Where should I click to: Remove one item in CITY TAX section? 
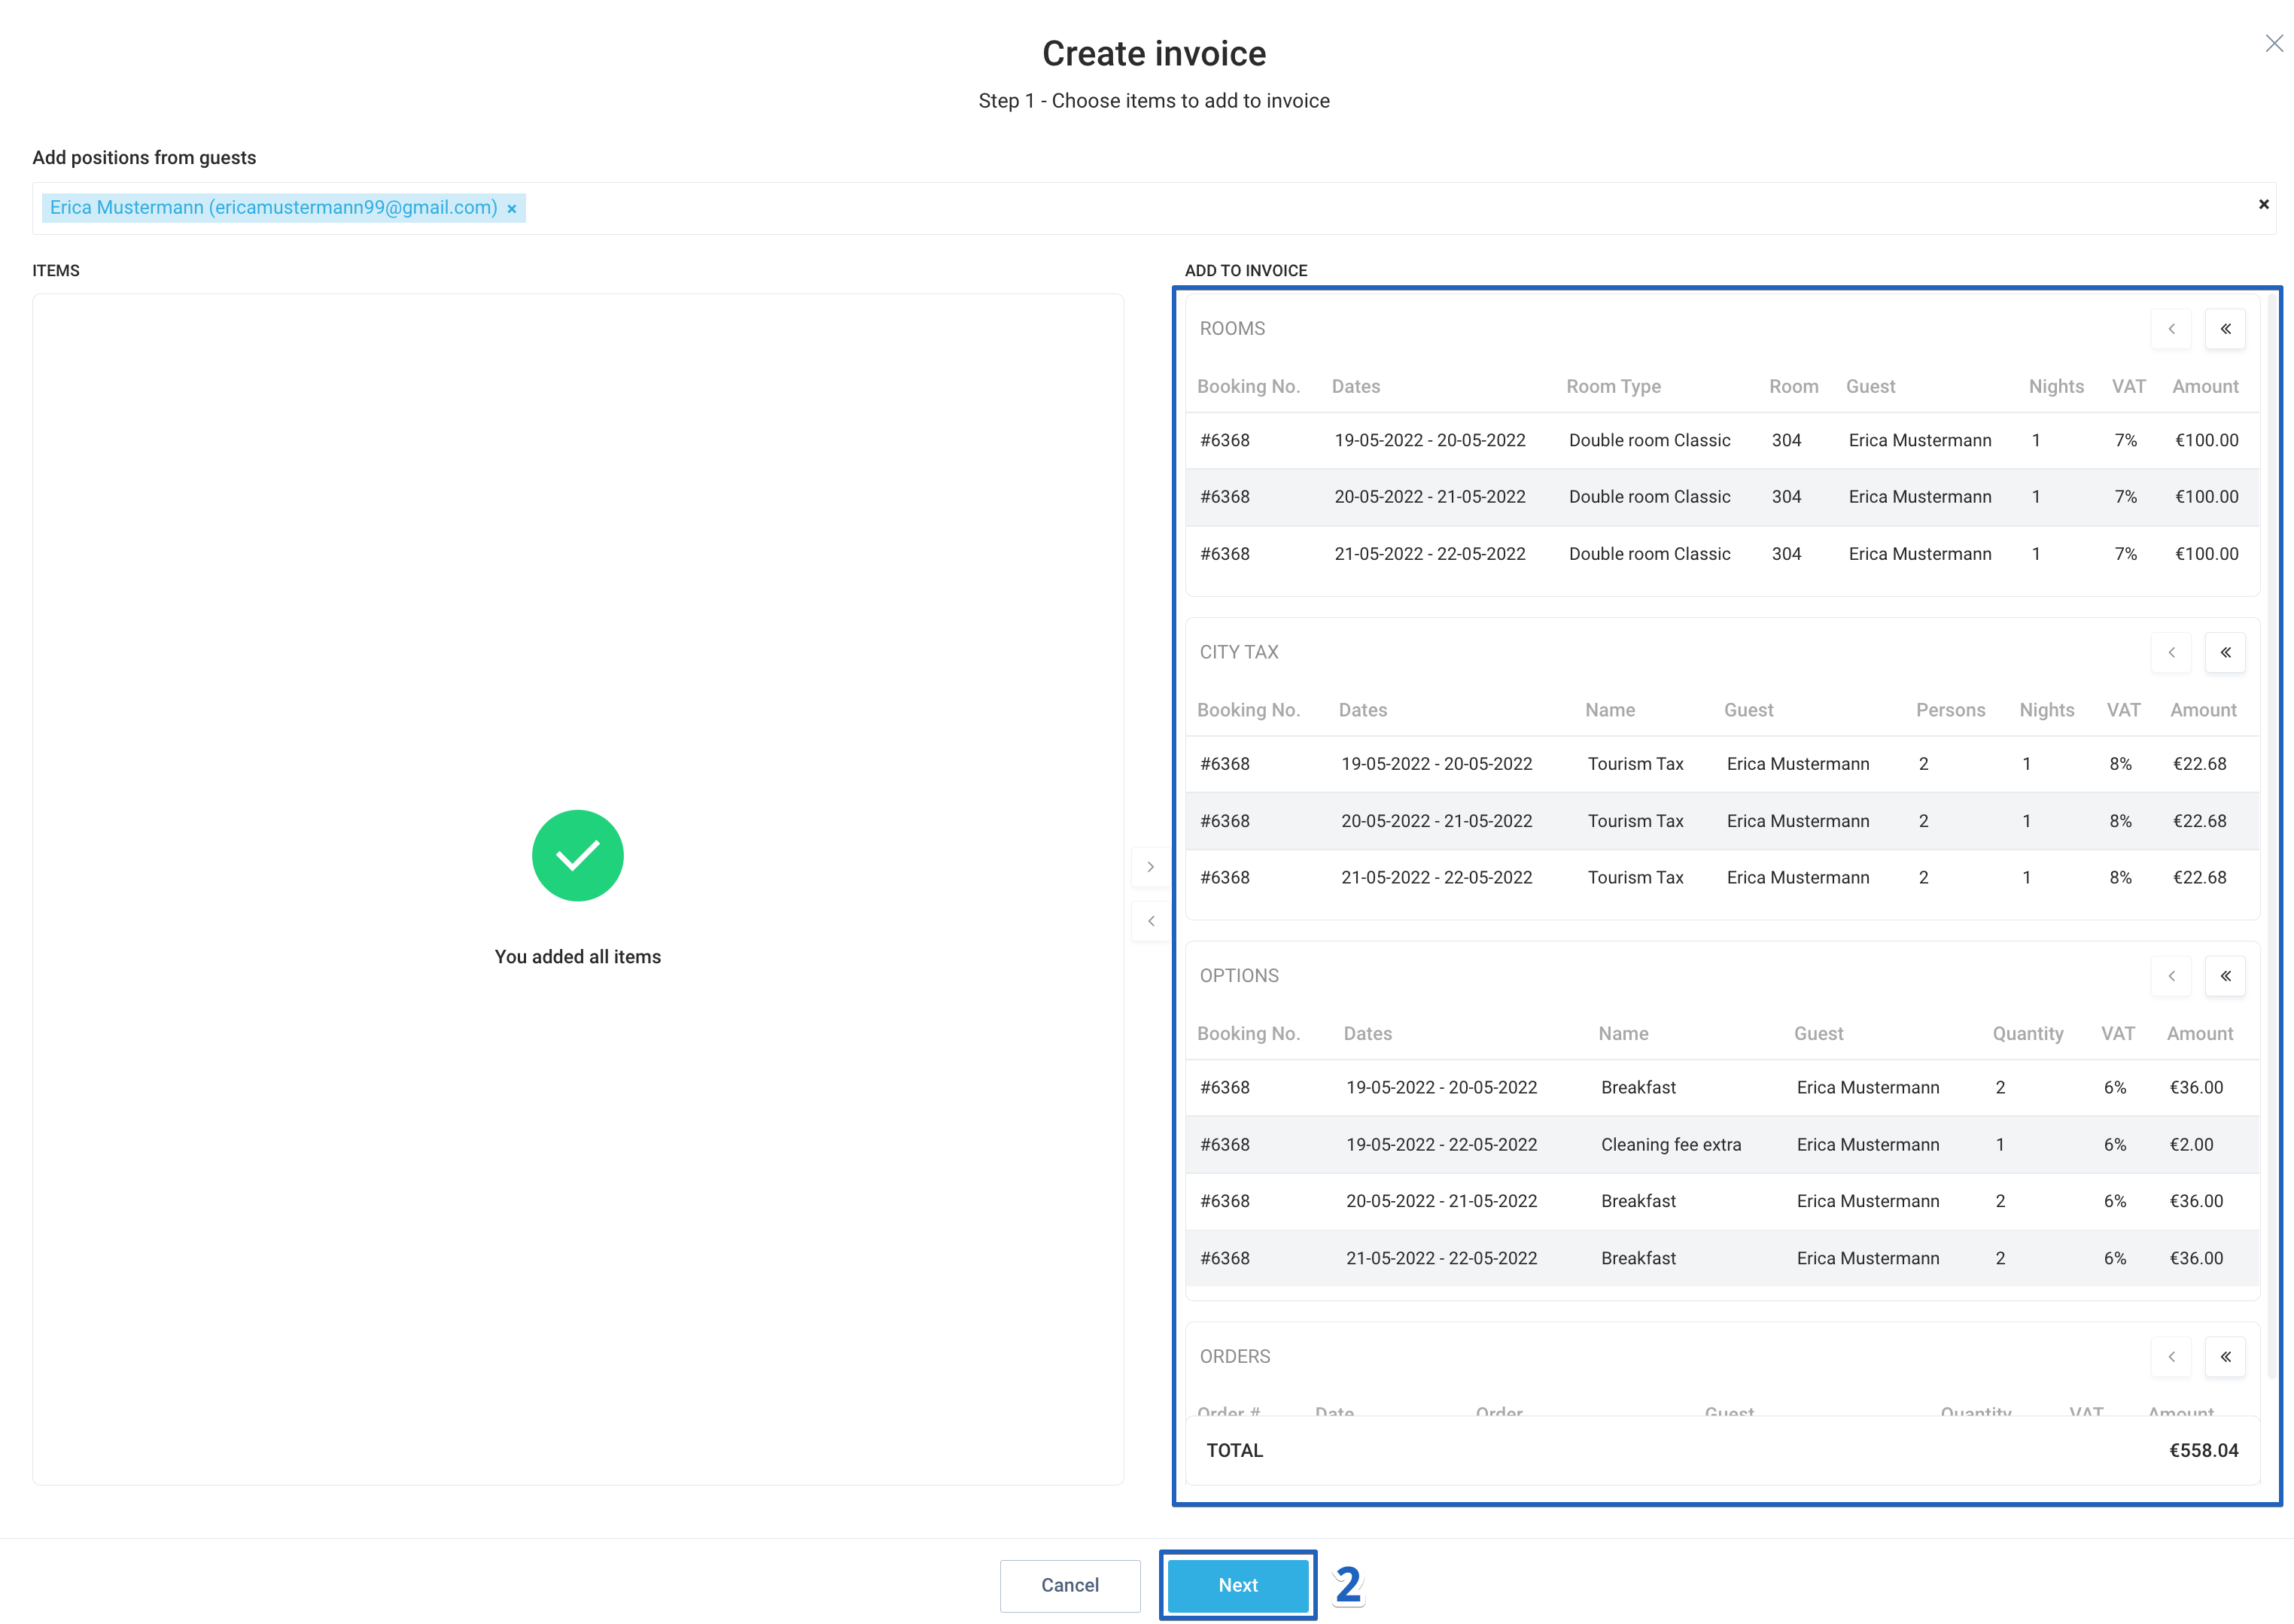coord(2171,652)
